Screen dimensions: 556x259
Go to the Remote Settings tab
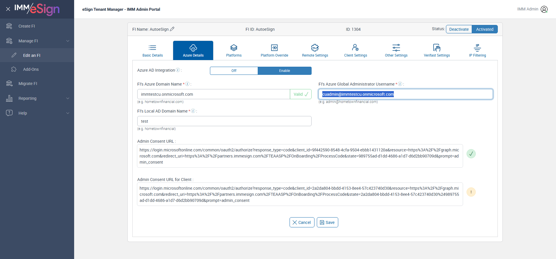pos(315,50)
